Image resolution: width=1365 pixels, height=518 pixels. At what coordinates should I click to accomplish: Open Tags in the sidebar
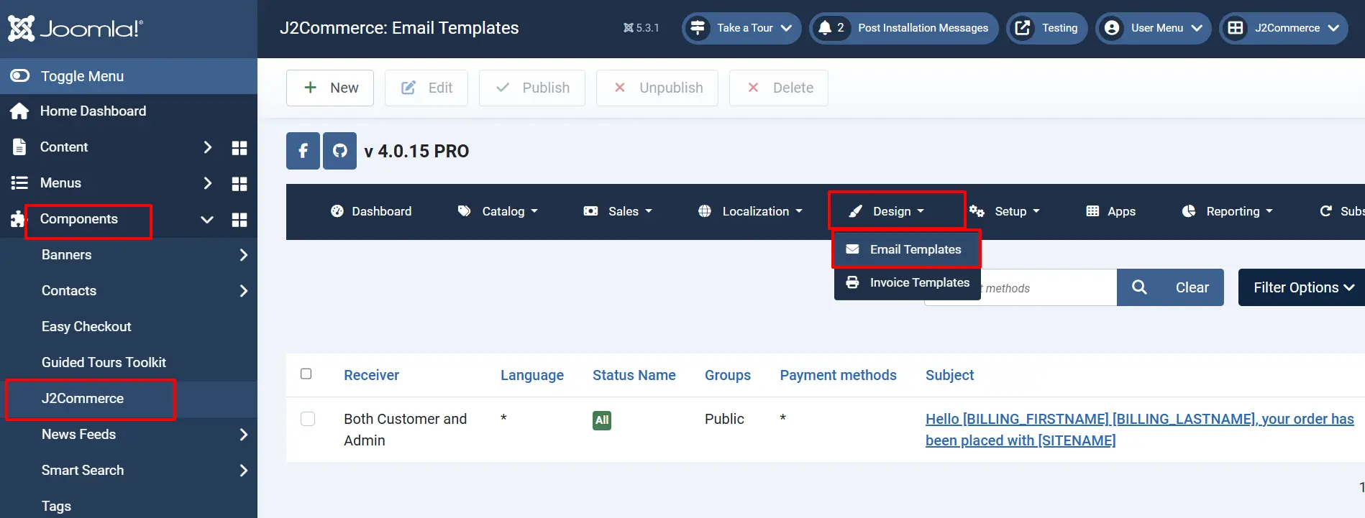(x=56, y=507)
